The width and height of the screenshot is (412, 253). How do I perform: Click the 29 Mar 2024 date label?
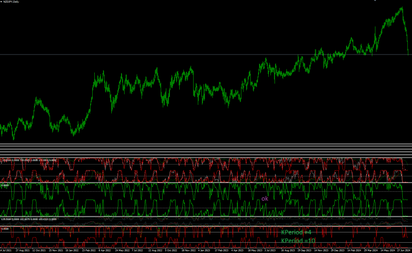click(371, 250)
